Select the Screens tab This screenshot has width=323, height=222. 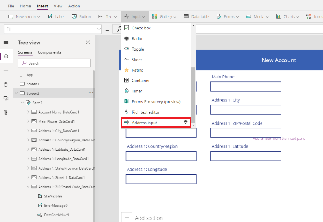point(25,52)
